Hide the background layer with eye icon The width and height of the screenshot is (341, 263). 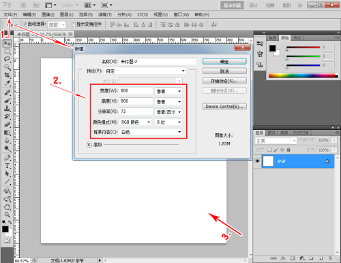click(258, 161)
